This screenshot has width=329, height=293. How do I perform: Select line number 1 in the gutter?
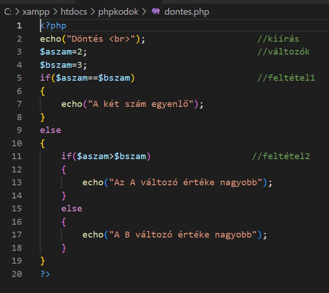[x=19, y=26]
